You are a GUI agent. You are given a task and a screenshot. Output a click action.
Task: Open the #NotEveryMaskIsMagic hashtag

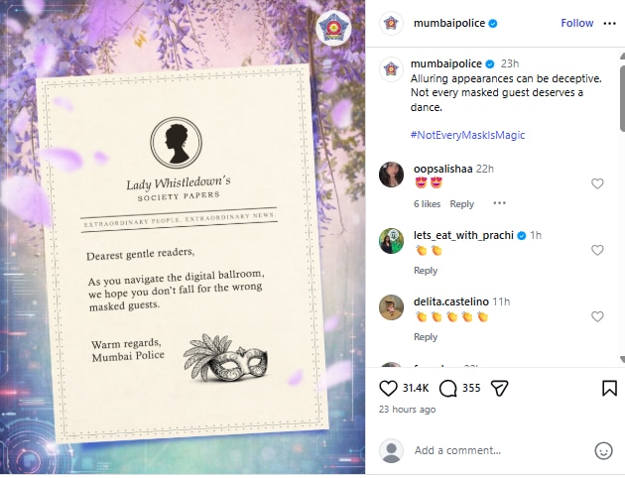[x=467, y=135]
